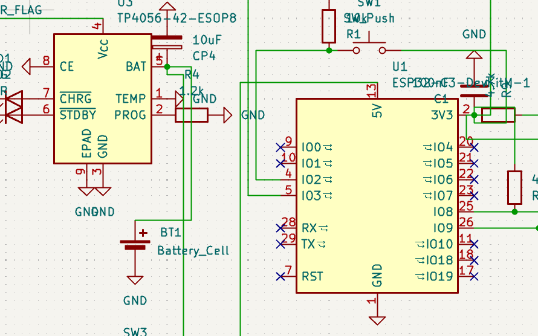Click the GND symbol below ESP32 pin 1
This screenshot has width=538, height=336.
pos(378,320)
